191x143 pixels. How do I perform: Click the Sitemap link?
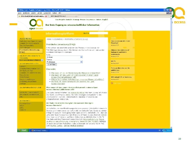pos(76,20)
